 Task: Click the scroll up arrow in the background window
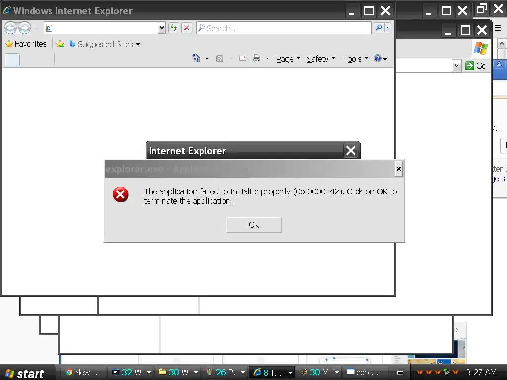pyautogui.click(x=502, y=44)
